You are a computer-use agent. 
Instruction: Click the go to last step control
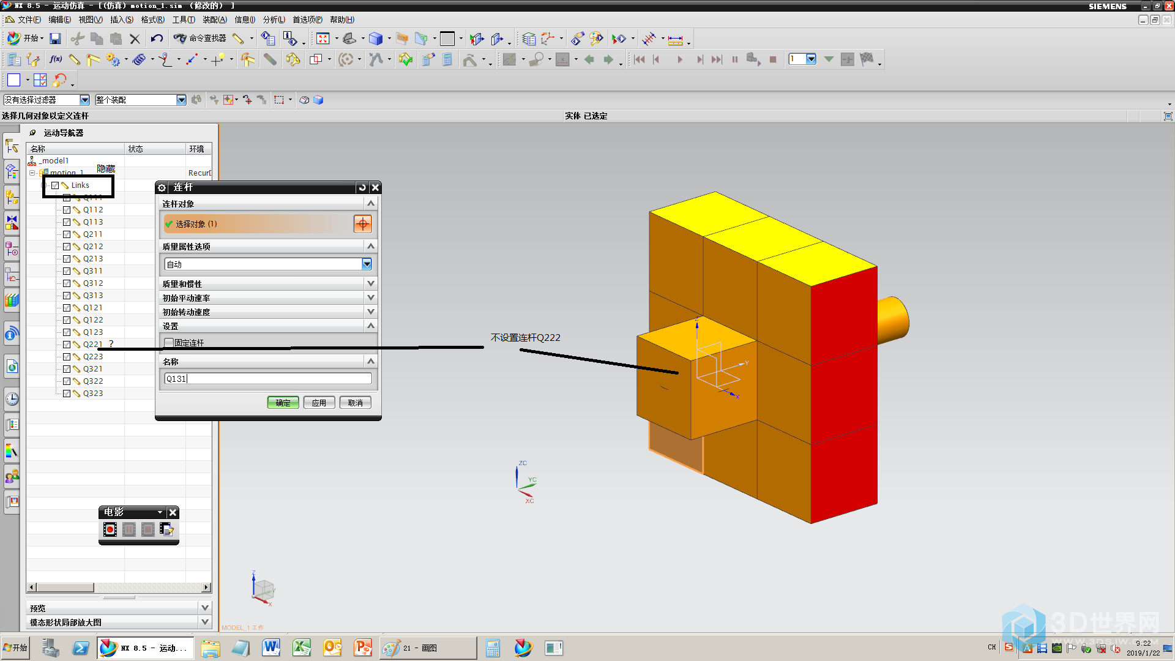pos(717,59)
